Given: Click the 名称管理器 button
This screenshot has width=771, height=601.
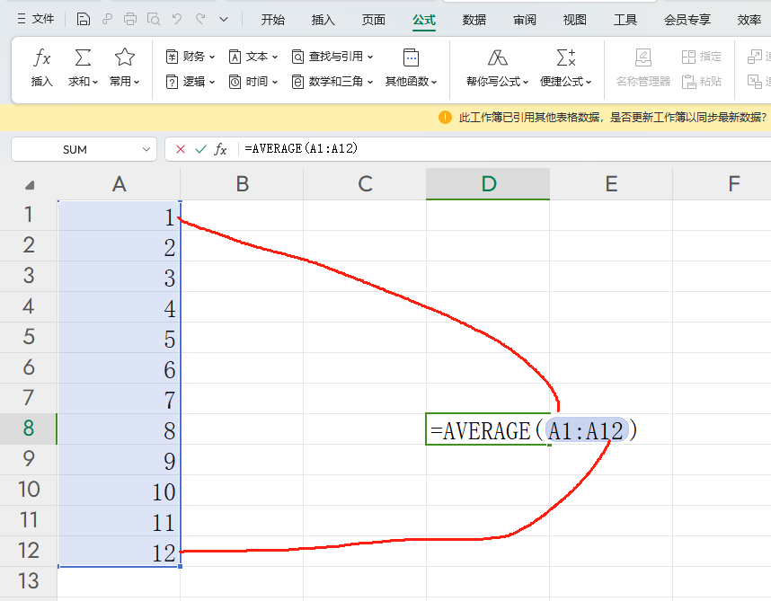Looking at the screenshot, I should coord(643,67).
